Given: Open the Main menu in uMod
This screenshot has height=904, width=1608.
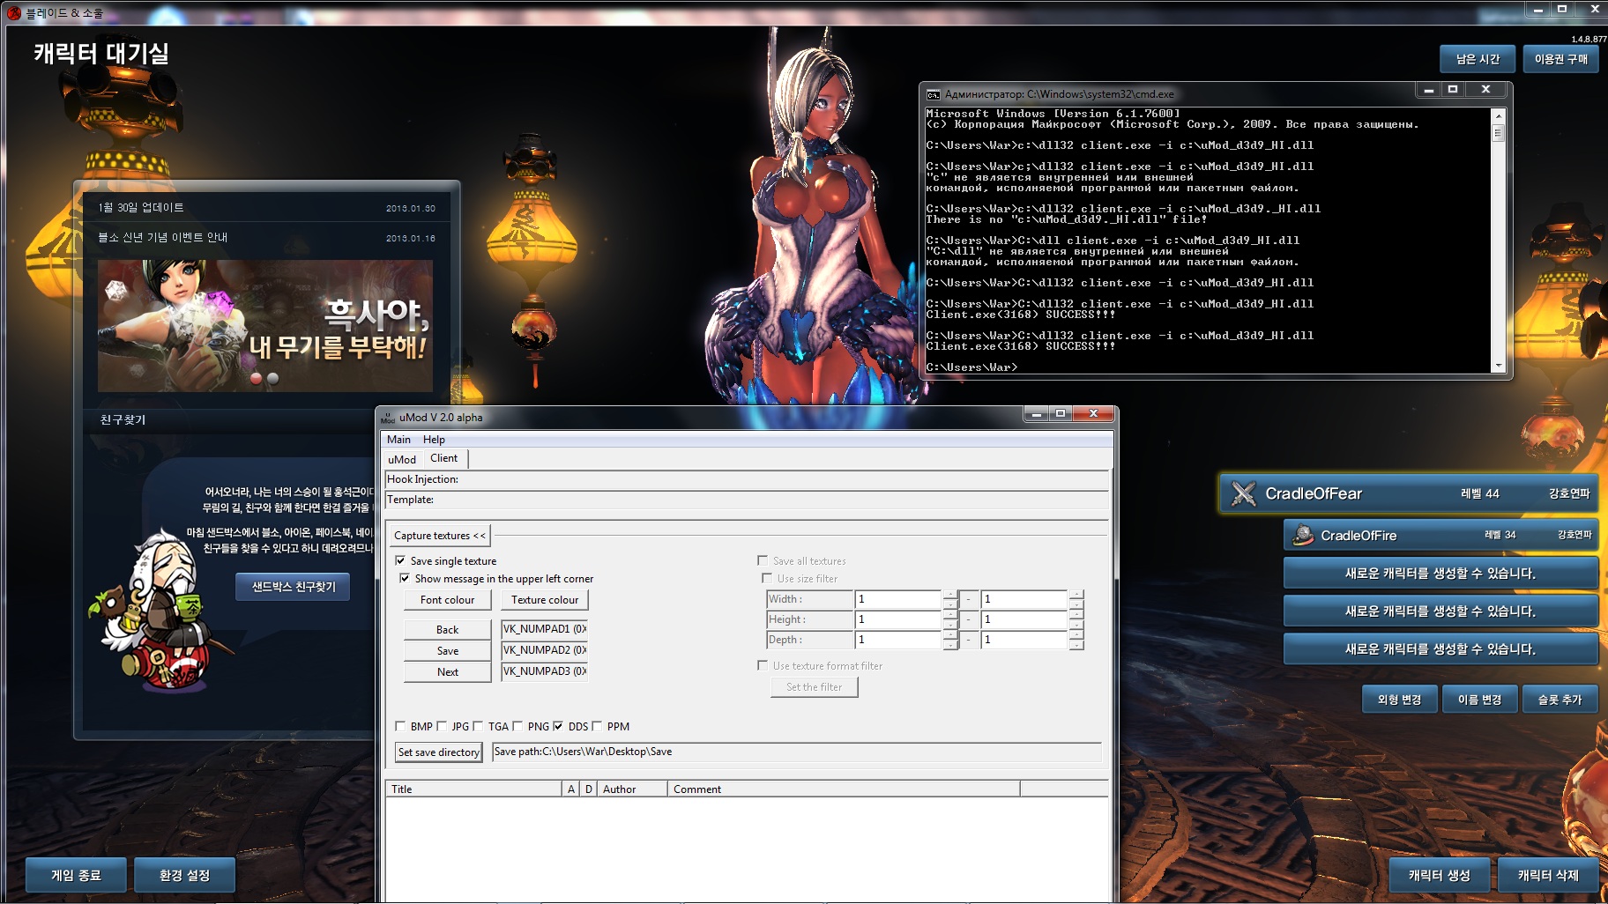Looking at the screenshot, I should (398, 440).
